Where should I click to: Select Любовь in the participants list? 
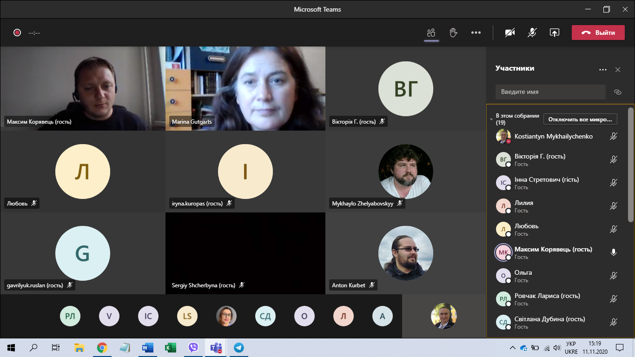557,230
